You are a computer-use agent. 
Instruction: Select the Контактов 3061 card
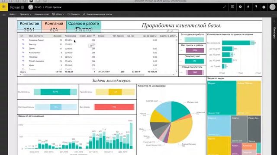[x=29, y=27]
